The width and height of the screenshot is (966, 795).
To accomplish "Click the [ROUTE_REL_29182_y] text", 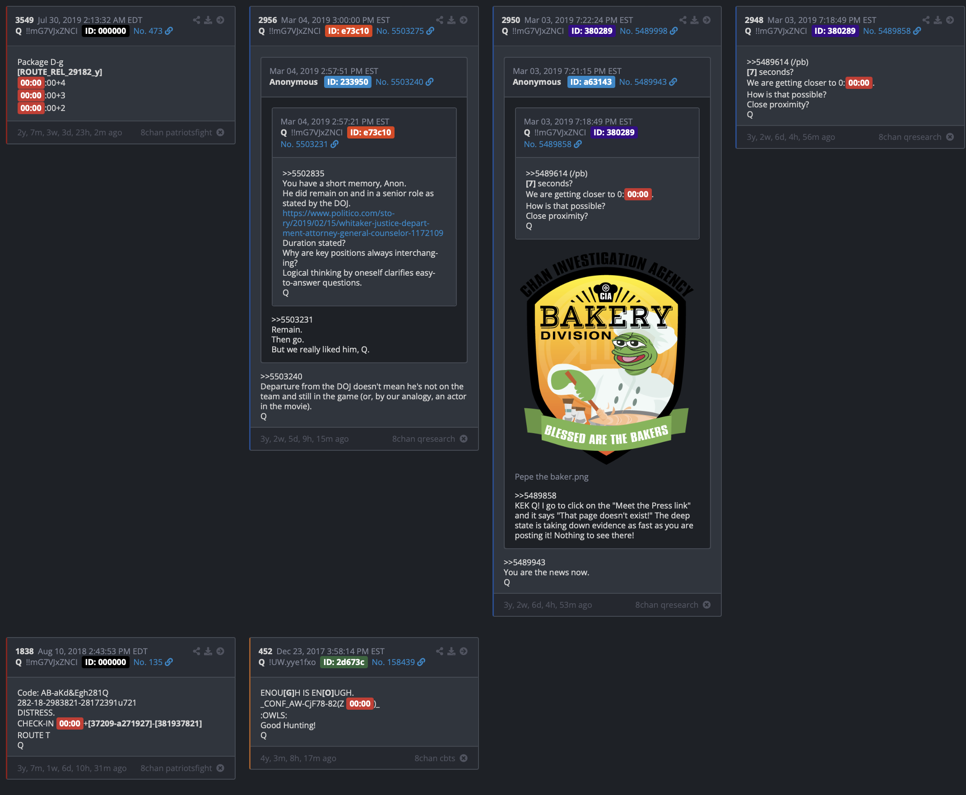I will point(60,72).
